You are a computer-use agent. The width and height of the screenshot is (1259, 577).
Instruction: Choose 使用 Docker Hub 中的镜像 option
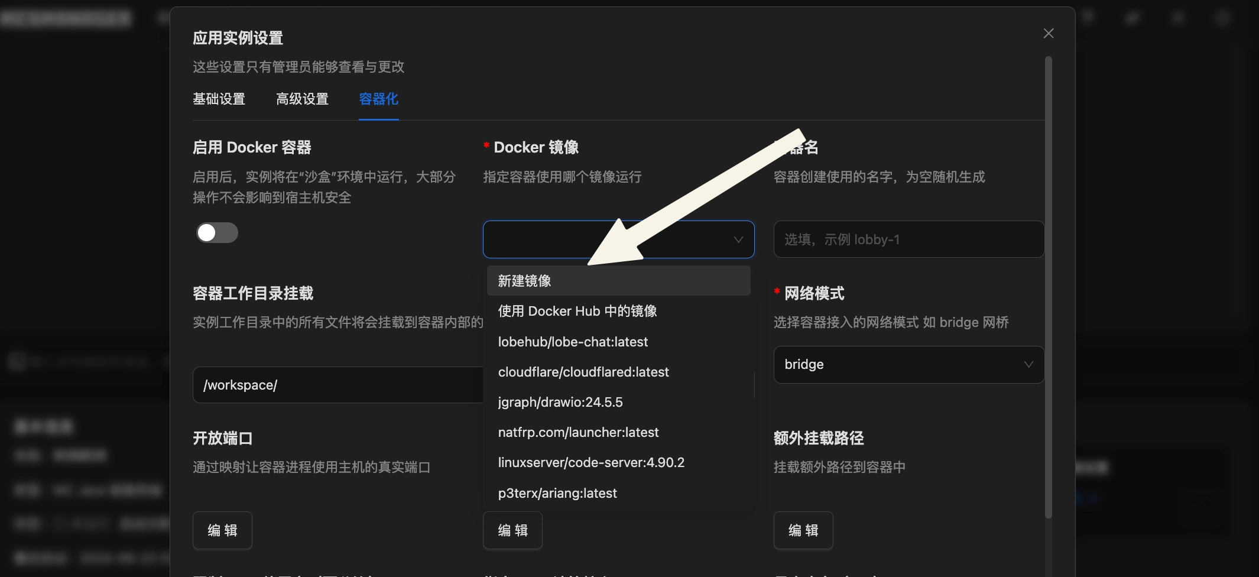point(577,311)
